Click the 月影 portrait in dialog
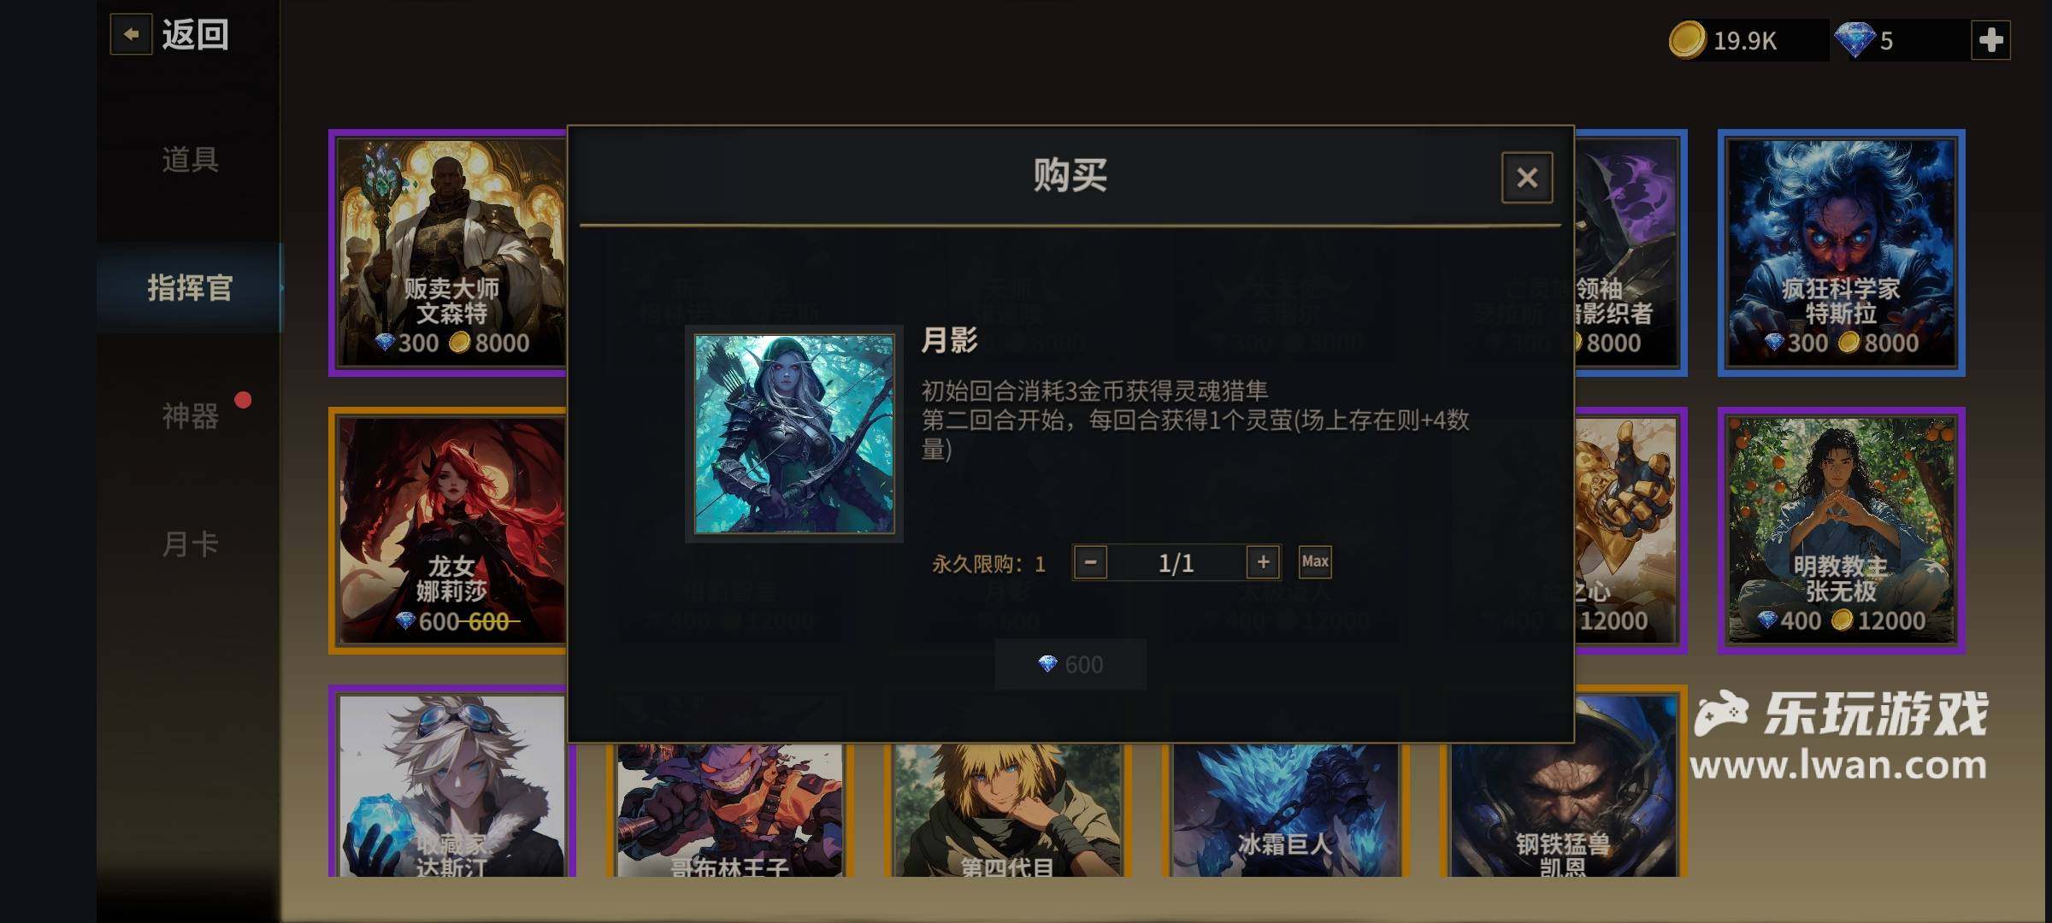 794,434
